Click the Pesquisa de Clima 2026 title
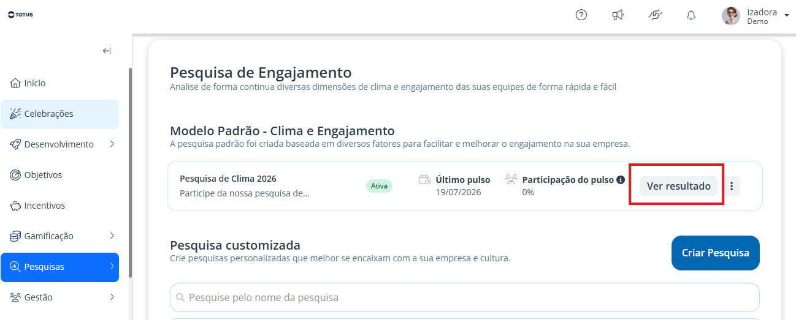Image resolution: width=796 pixels, height=320 pixels. pyautogui.click(x=228, y=179)
